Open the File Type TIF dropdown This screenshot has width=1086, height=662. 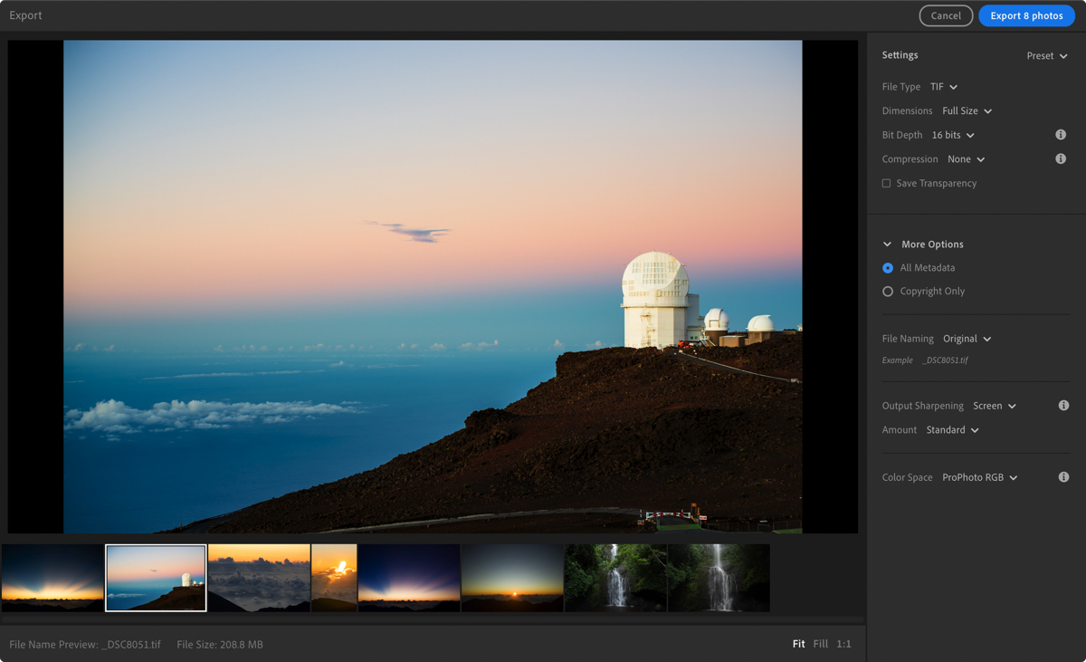944,87
